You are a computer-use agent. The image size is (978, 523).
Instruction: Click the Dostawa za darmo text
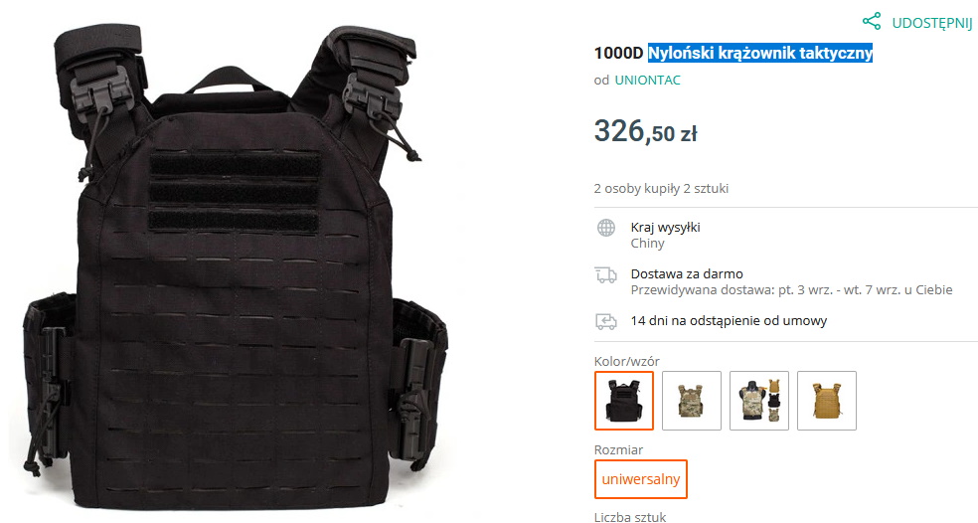(x=687, y=274)
